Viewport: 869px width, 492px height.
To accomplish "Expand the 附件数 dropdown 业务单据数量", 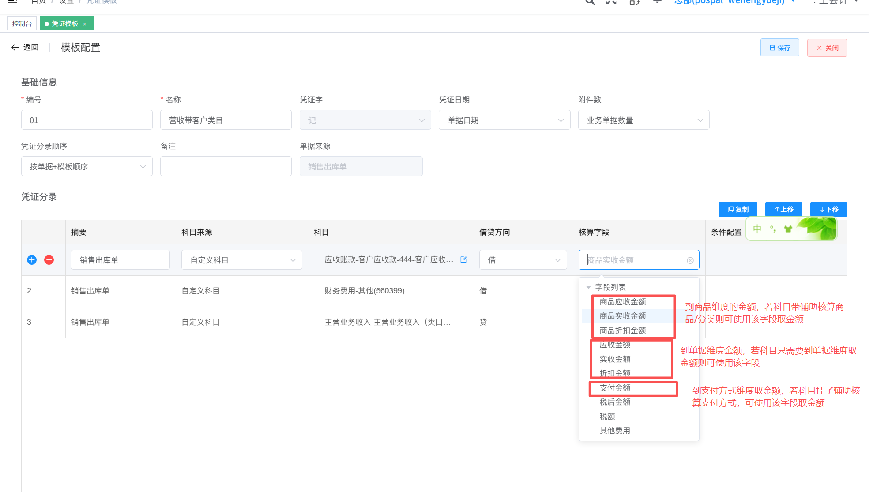I will pos(643,120).
